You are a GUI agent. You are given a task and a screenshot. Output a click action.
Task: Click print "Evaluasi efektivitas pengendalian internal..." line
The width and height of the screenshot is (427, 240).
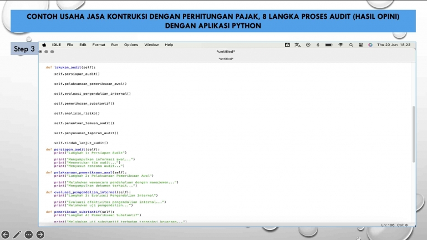[110, 202]
